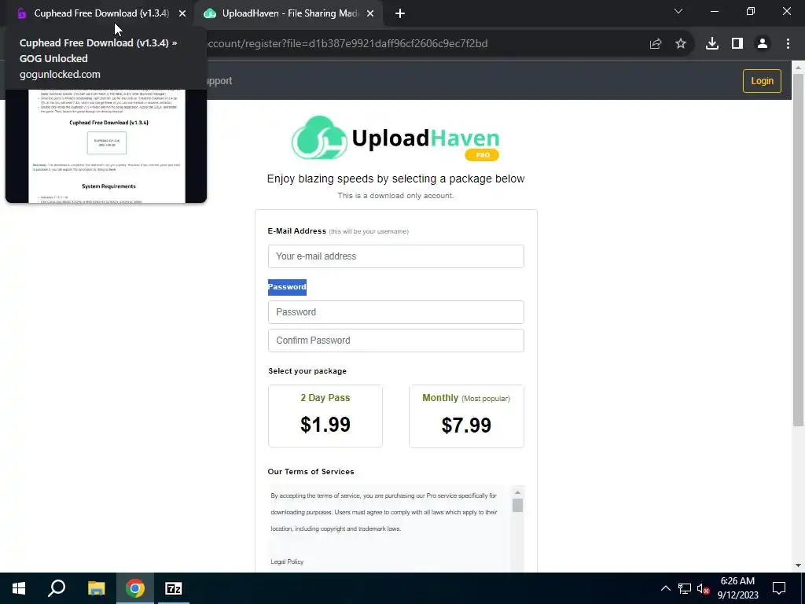Toggle the Chrome side panel icon
This screenshot has width=805, height=604.
tap(737, 44)
